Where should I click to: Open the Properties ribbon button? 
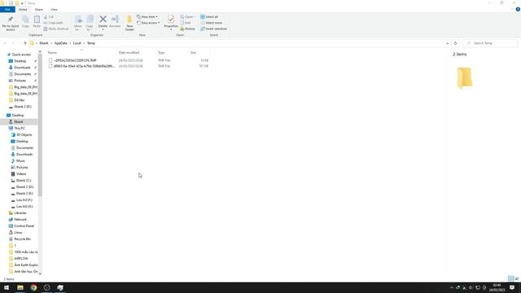point(171,21)
